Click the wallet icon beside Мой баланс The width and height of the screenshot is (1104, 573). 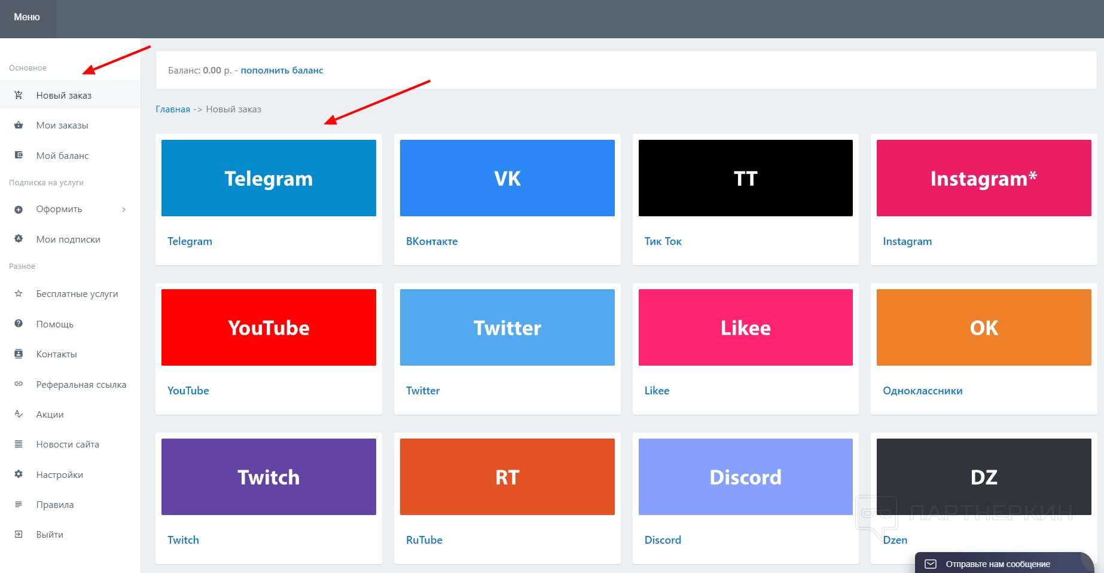coord(19,155)
